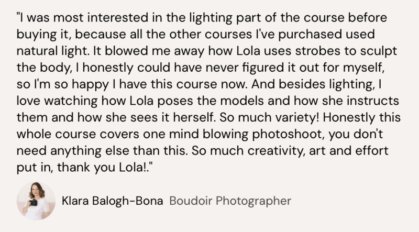This screenshot has width=419, height=232.
Task: Click the camera held in the profile photo
Action: point(34,203)
